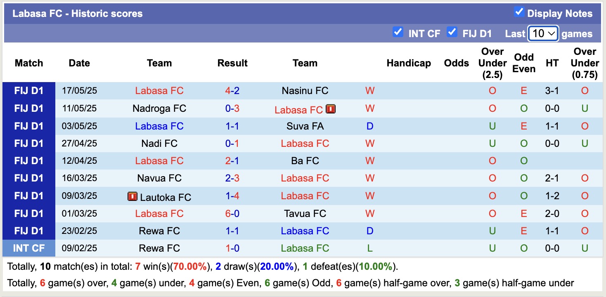Click the note icon next to Lautoka FC
This screenshot has width=606, height=297.
[133, 197]
